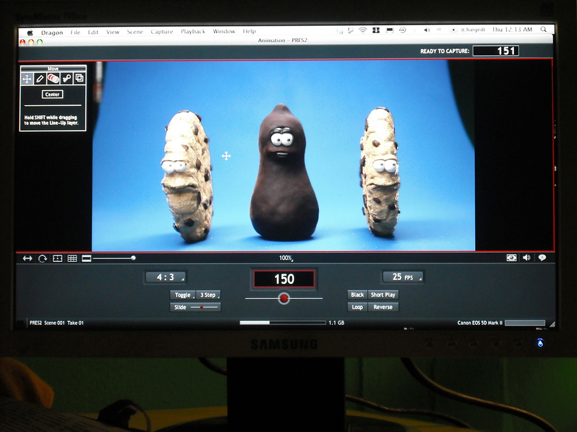
Task: Toggle the Loop playback option
Action: click(x=357, y=307)
